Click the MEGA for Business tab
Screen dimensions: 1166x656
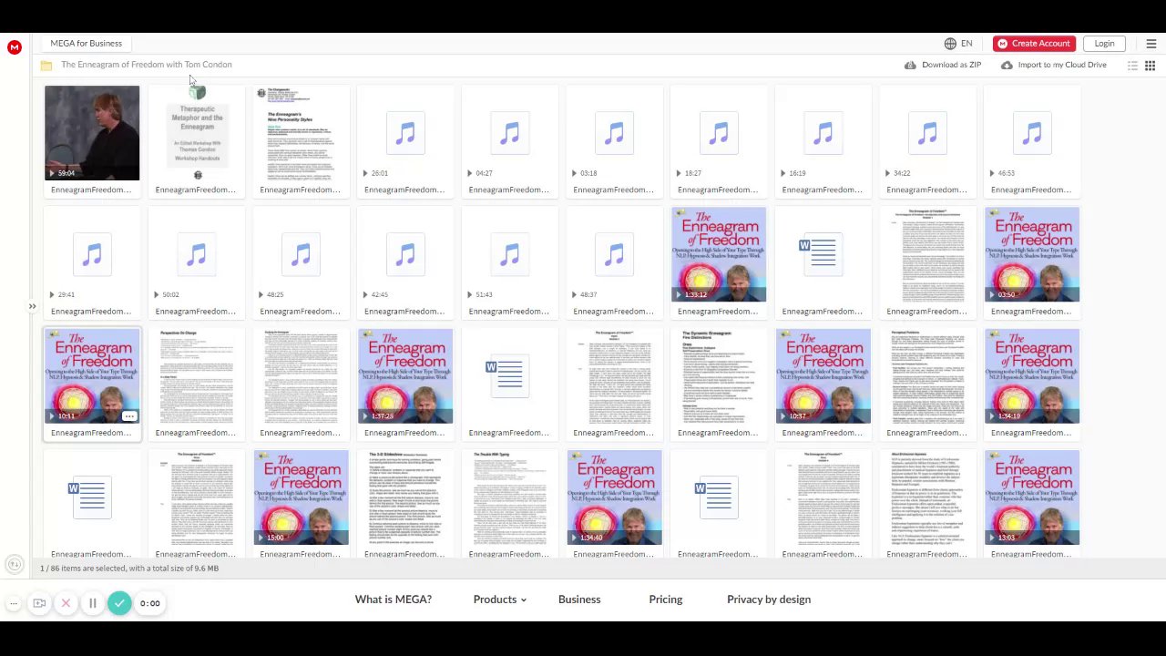pyautogui.click(x=86, y=44)
